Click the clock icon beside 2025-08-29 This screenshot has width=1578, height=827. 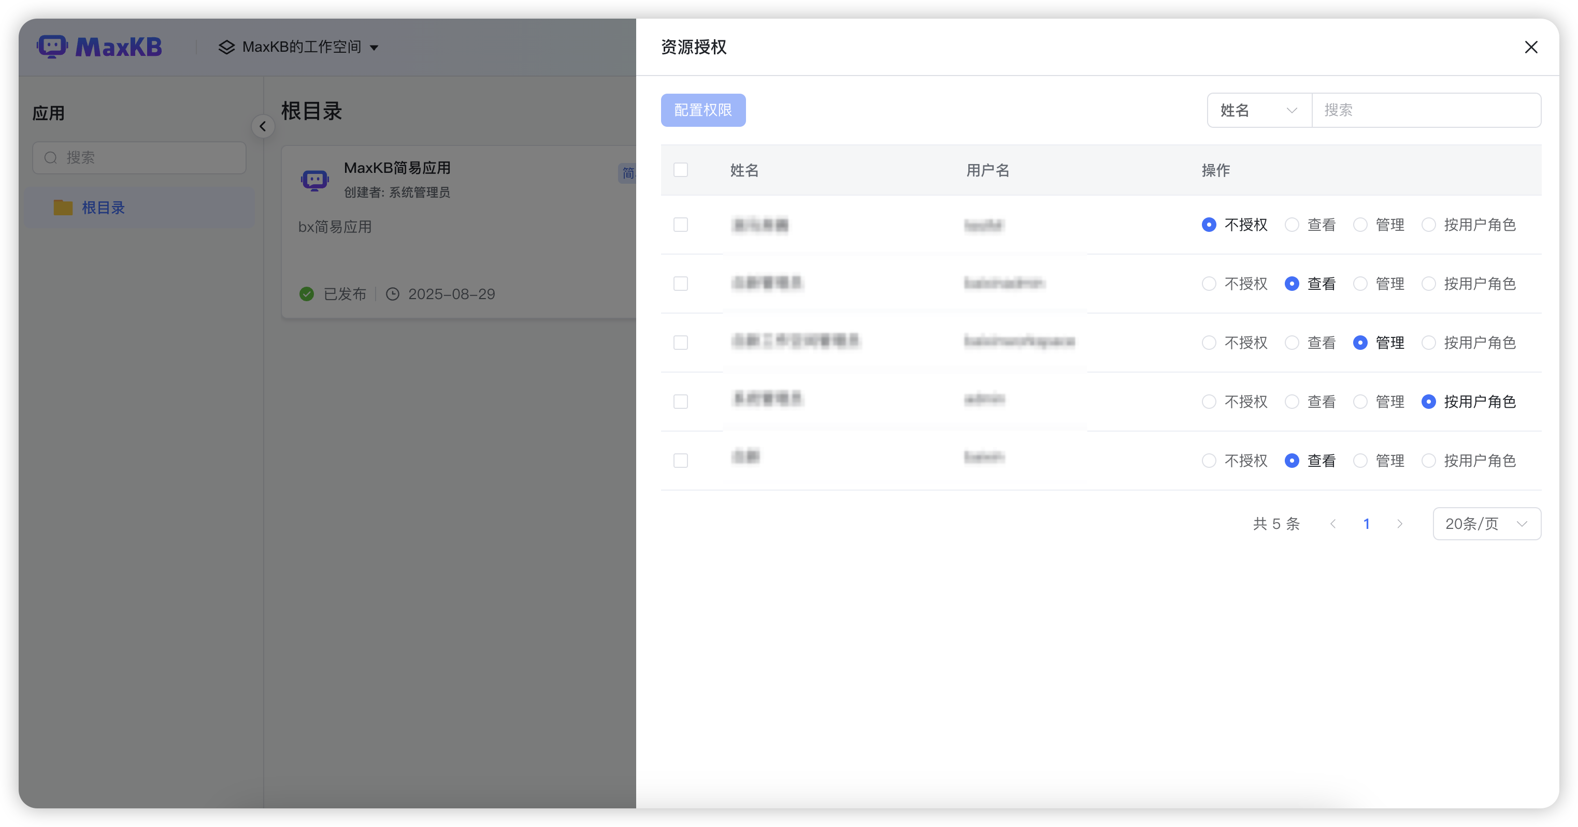tap(393, 294)
